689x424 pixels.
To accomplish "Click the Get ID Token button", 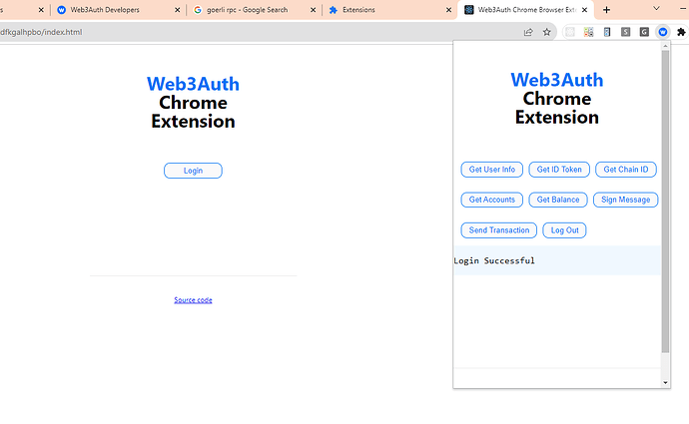I will [x=559, y=170].
